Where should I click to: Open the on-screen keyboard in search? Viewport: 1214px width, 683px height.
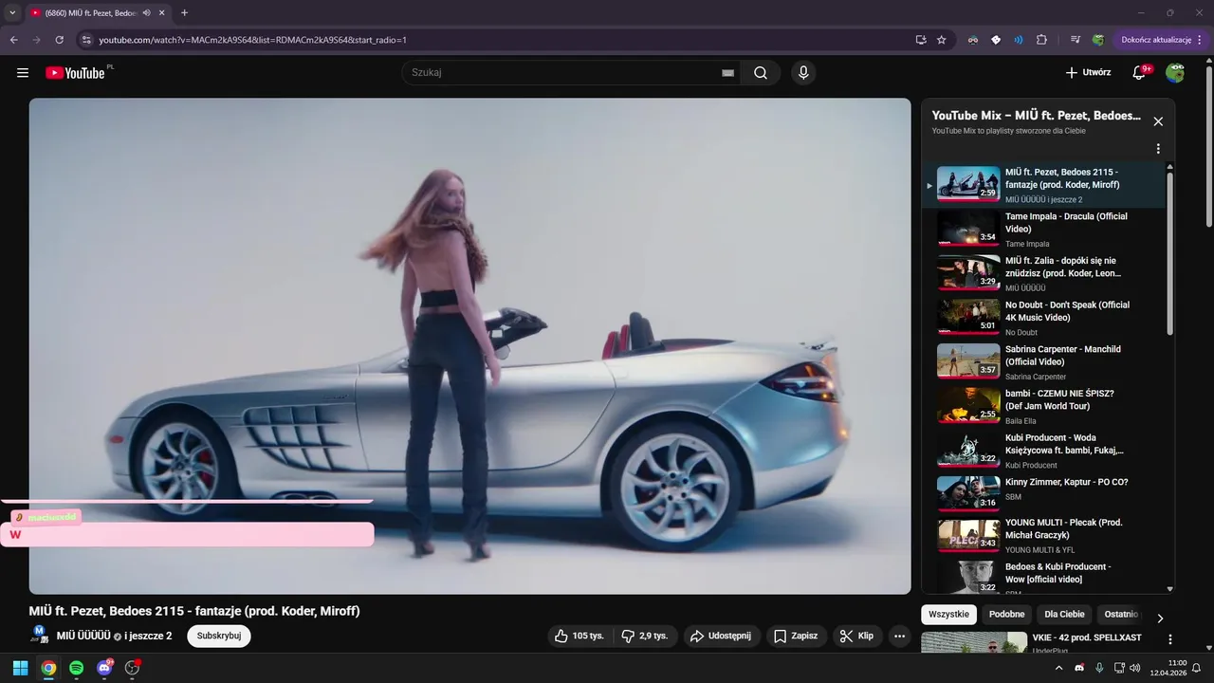(728, 73)
